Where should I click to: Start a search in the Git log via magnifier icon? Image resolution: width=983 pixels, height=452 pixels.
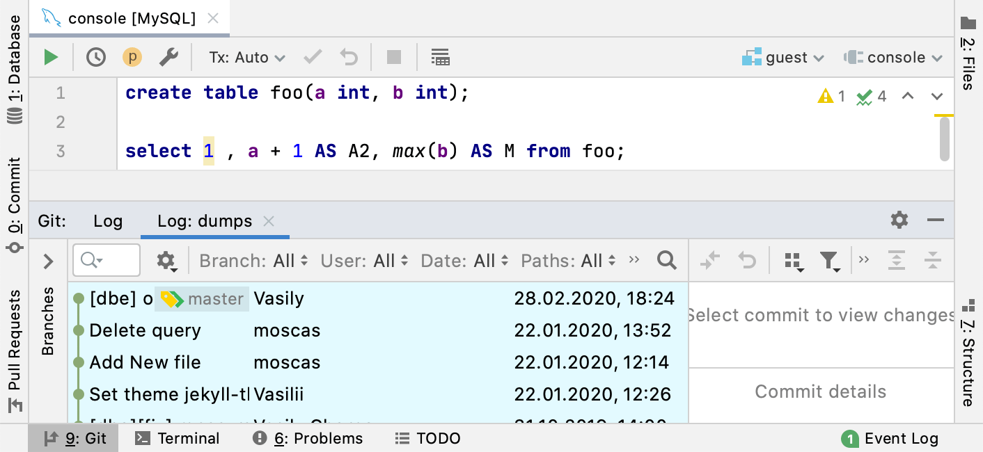[666, 260]
